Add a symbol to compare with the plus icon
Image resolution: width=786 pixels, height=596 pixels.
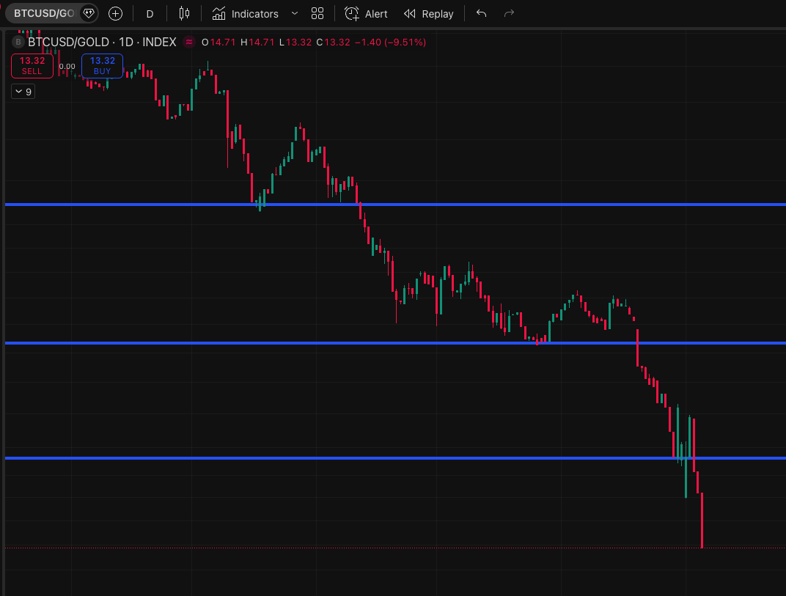click(115, 13)
